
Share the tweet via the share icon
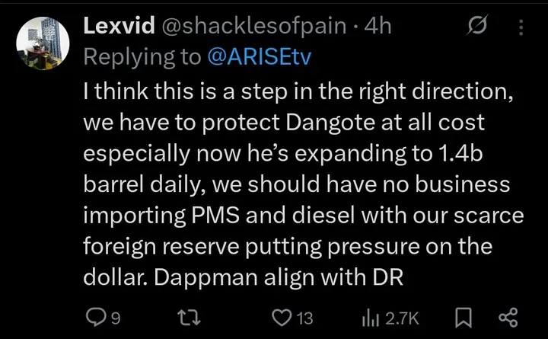[x=509, y=316]
